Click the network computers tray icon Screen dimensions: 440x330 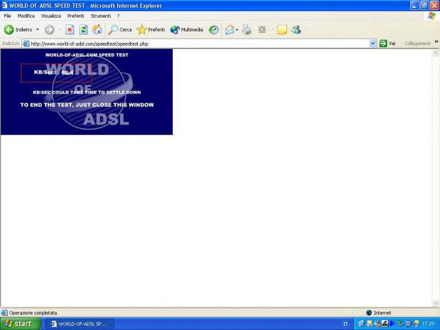361,323
